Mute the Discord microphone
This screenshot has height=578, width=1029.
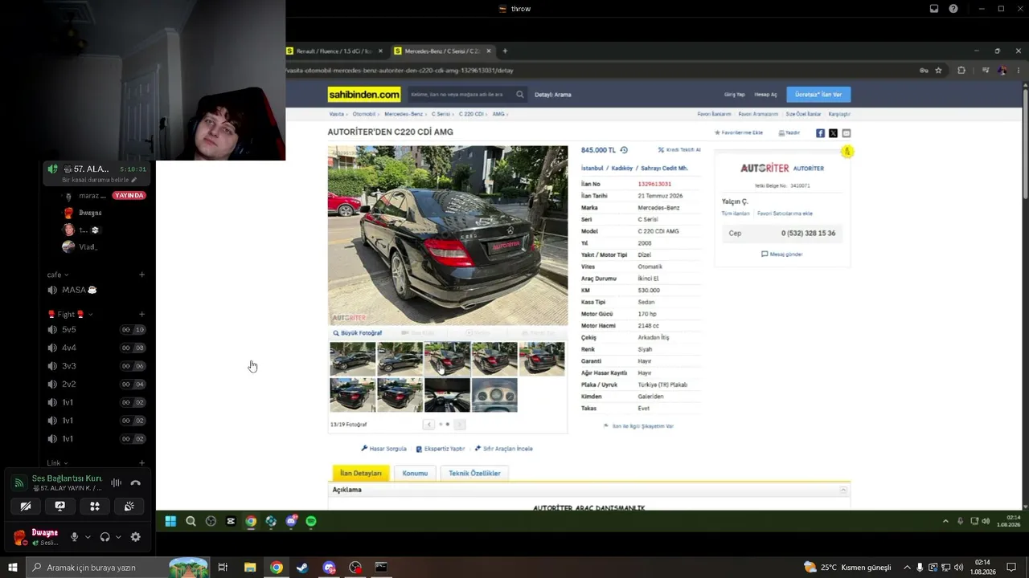(x=75, y=537)
